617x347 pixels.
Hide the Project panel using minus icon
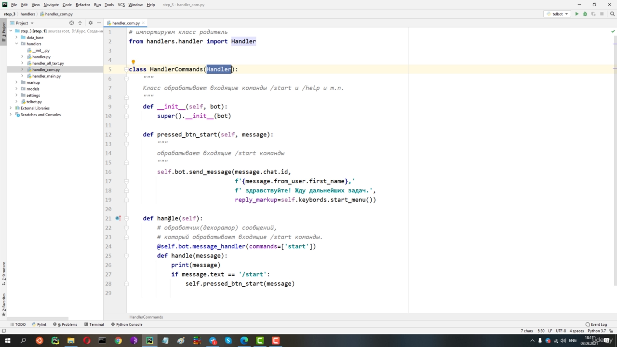point(99,23)
